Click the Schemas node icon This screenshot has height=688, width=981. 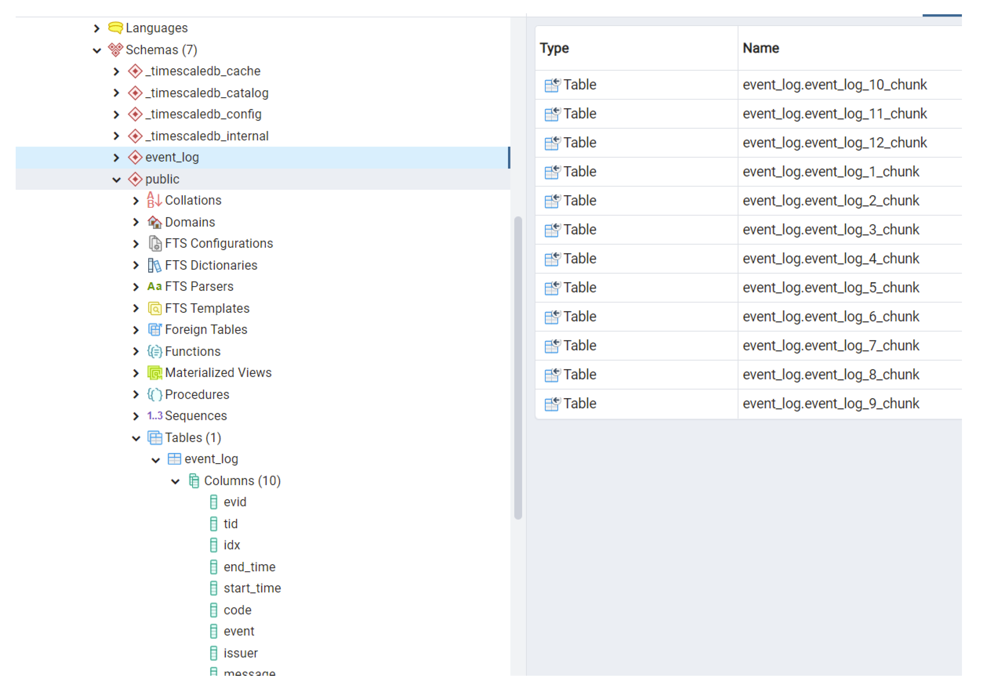click(116, 49)
